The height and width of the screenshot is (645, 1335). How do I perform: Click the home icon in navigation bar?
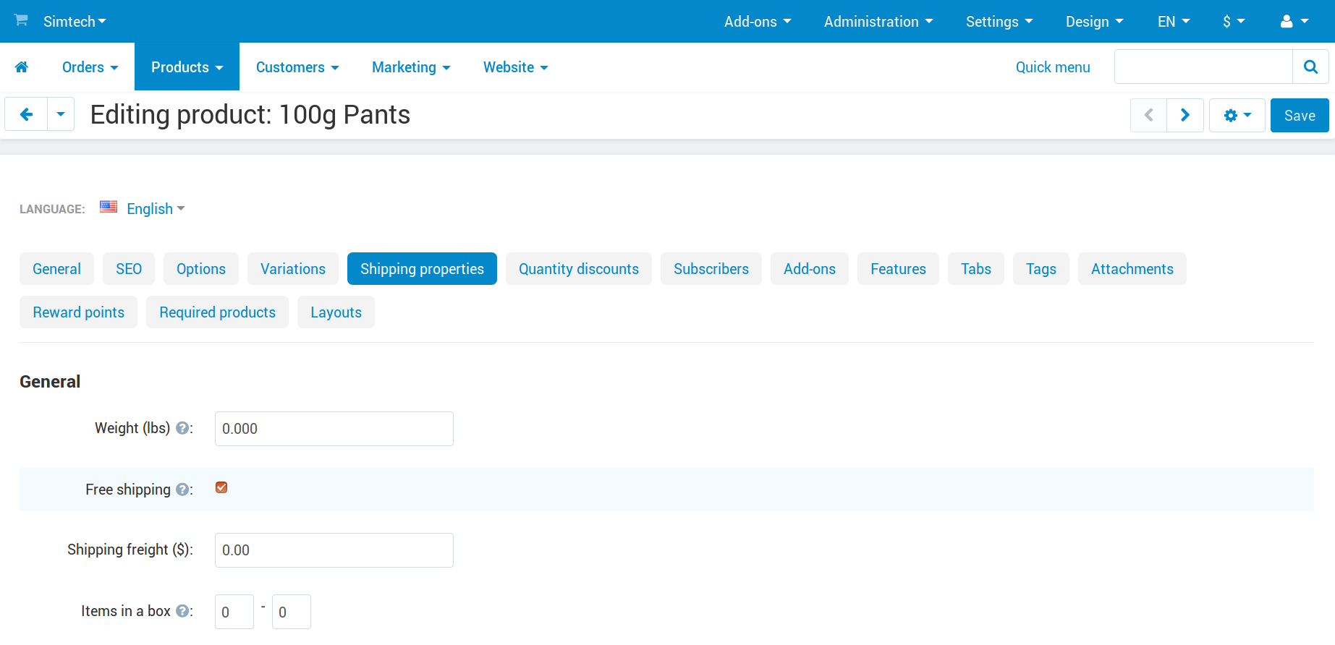[22, 67]
